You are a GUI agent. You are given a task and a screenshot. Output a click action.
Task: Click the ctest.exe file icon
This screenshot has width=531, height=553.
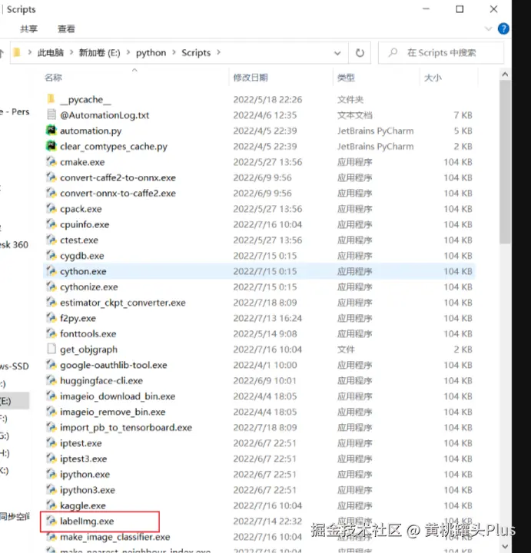click(x=51, y=240)
